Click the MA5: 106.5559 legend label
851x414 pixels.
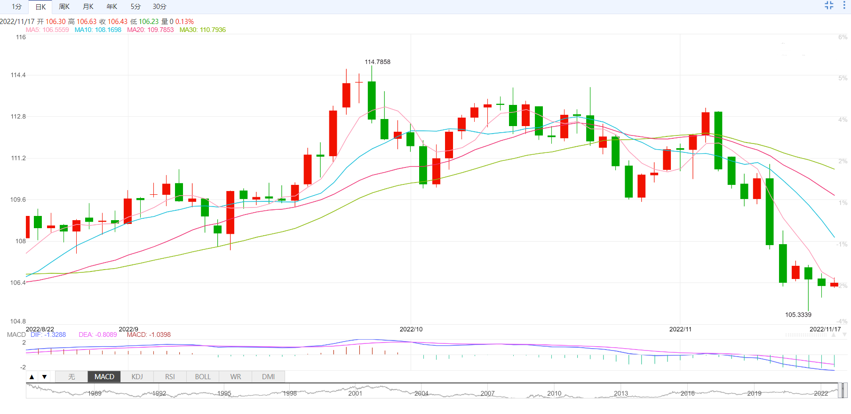coord(47,30)
